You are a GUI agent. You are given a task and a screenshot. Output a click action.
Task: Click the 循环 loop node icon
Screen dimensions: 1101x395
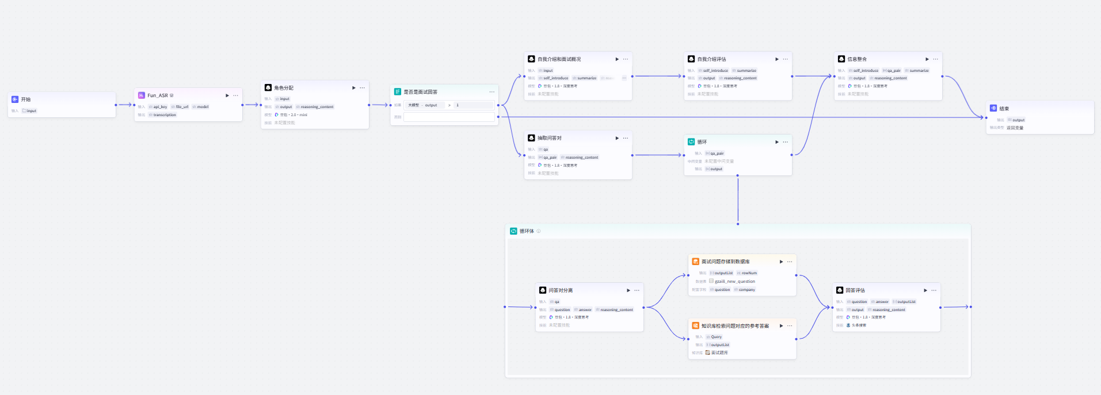point(691,141)
